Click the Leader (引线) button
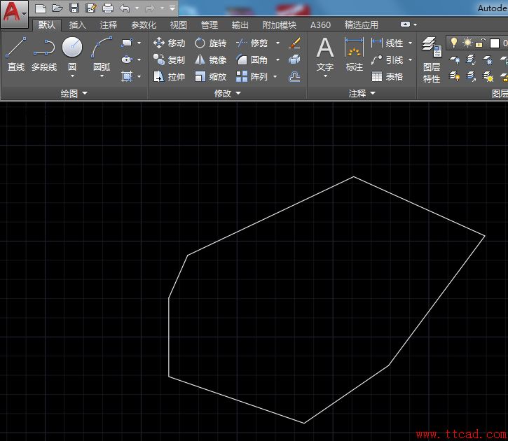This screenshot has width=508, height=441. [x=387, y=59]
